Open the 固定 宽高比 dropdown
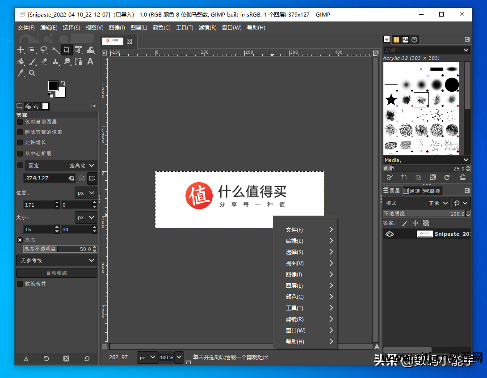This screenshot has width=487, height=378. pos(61,166)
